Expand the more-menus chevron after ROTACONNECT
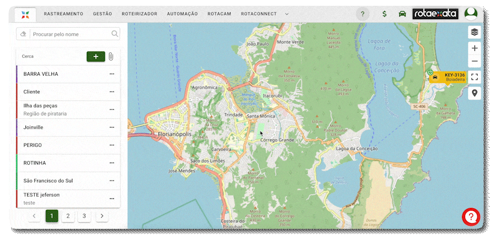 pyautogui.click(x=286, y=14)
